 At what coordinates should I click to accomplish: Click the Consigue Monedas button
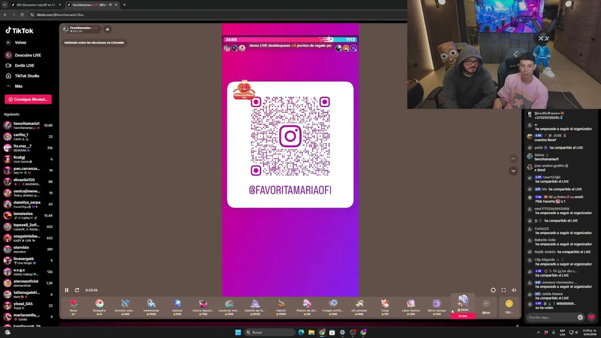28,99
